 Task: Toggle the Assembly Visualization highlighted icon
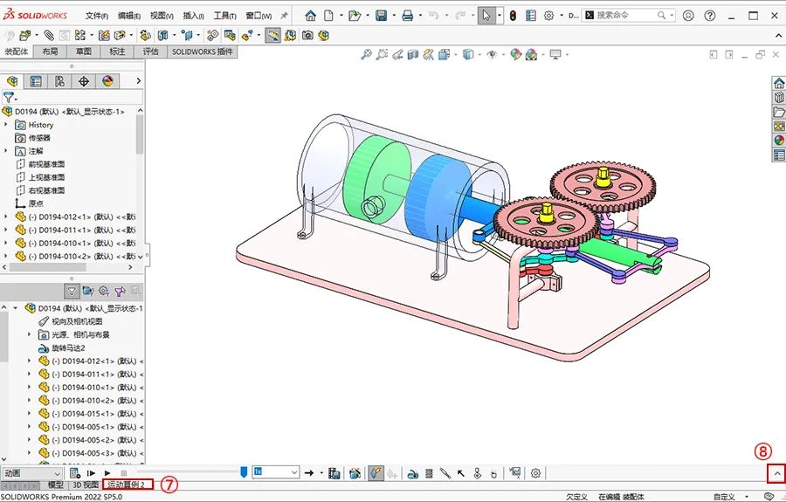pos(272,36)
